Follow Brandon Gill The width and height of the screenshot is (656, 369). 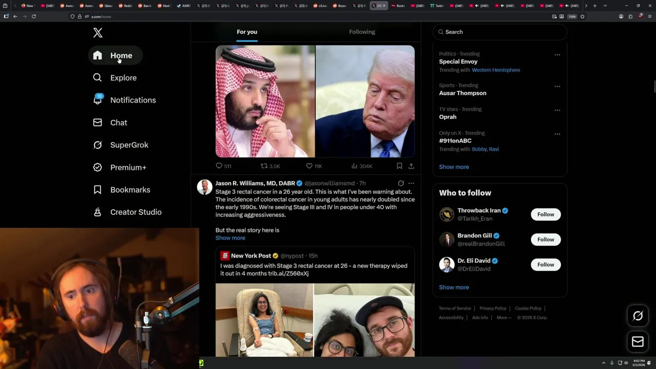tap(546, 239)
